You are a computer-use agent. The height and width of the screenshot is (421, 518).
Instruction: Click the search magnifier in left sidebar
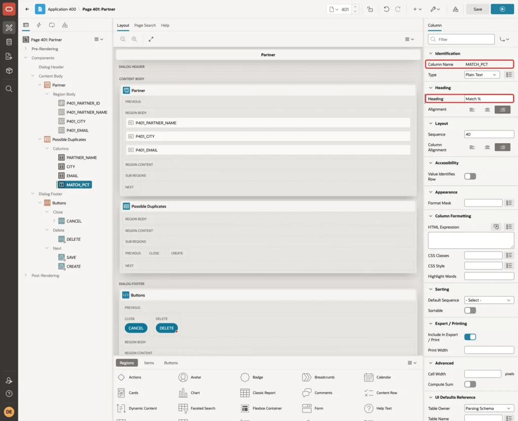[9, 89]
